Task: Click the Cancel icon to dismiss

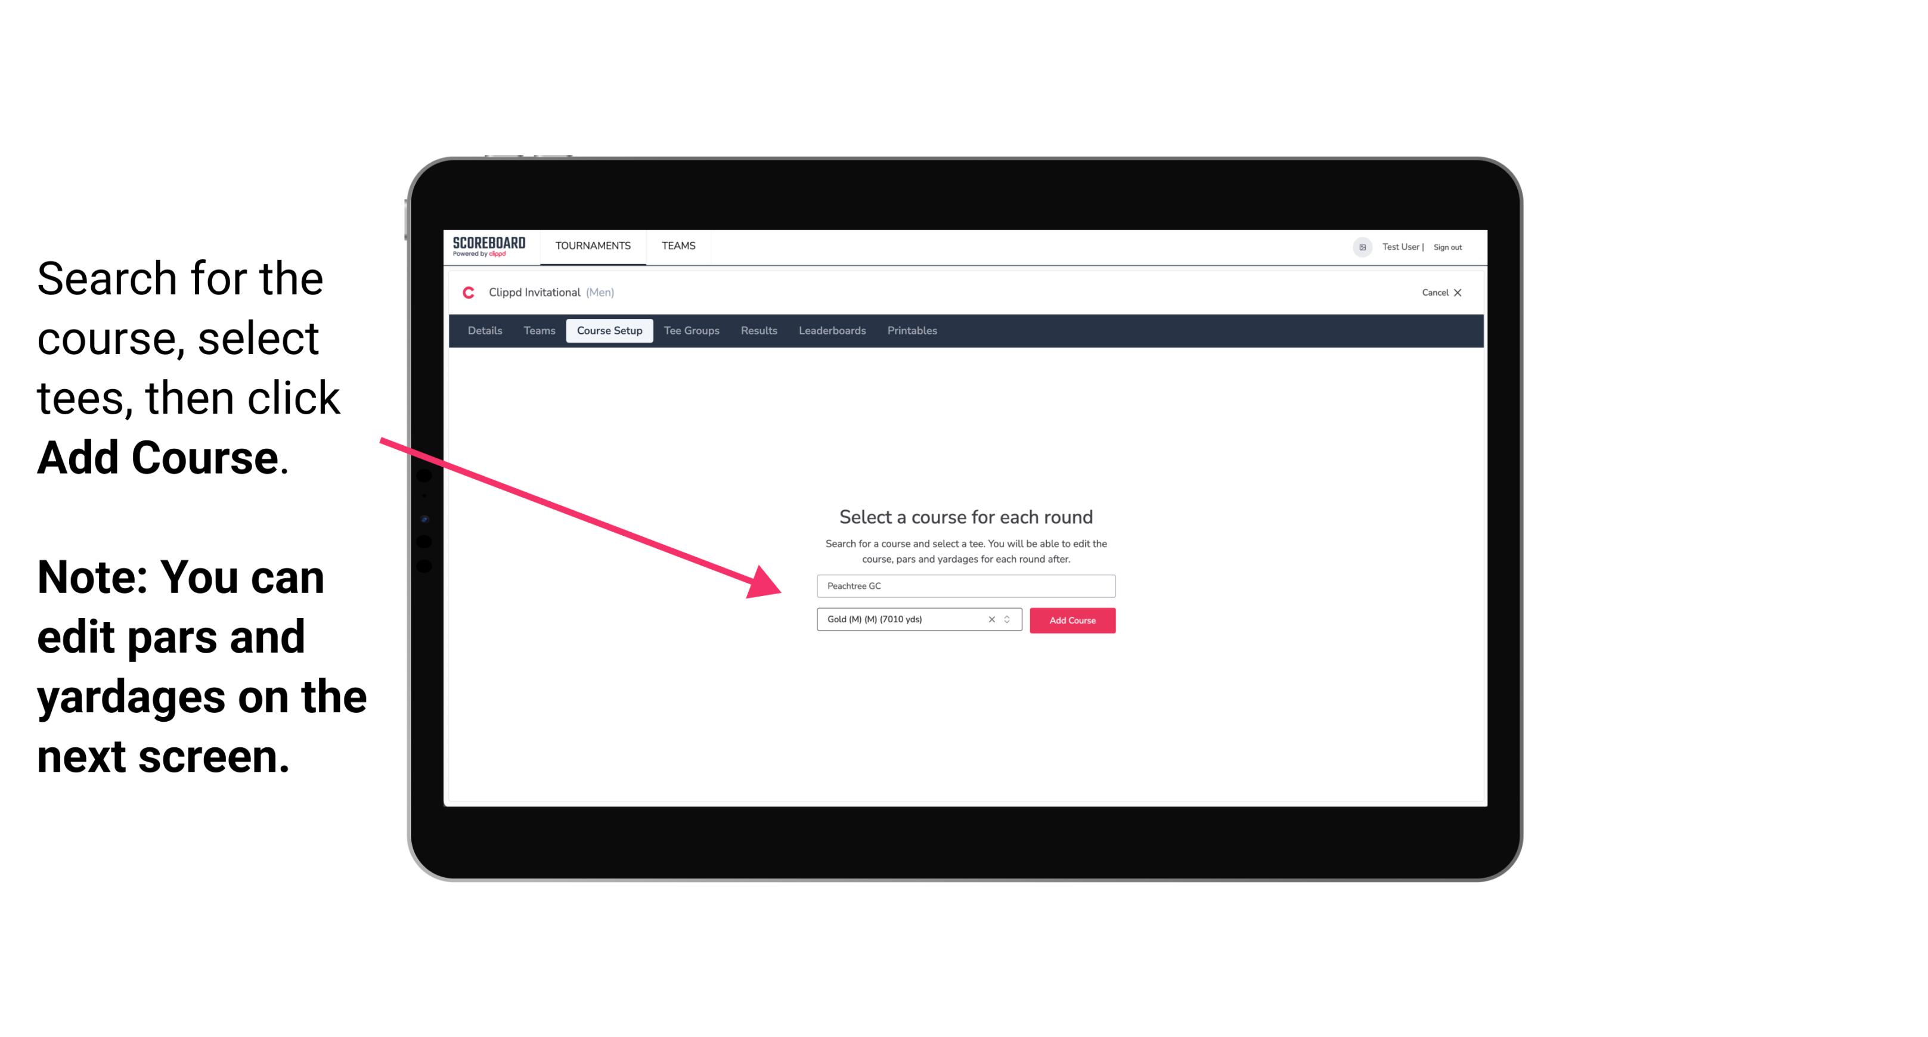Action: click(x=1467, y=293)
